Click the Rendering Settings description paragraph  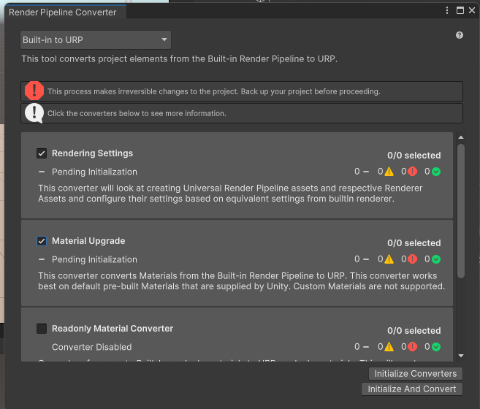click(230, 193)
